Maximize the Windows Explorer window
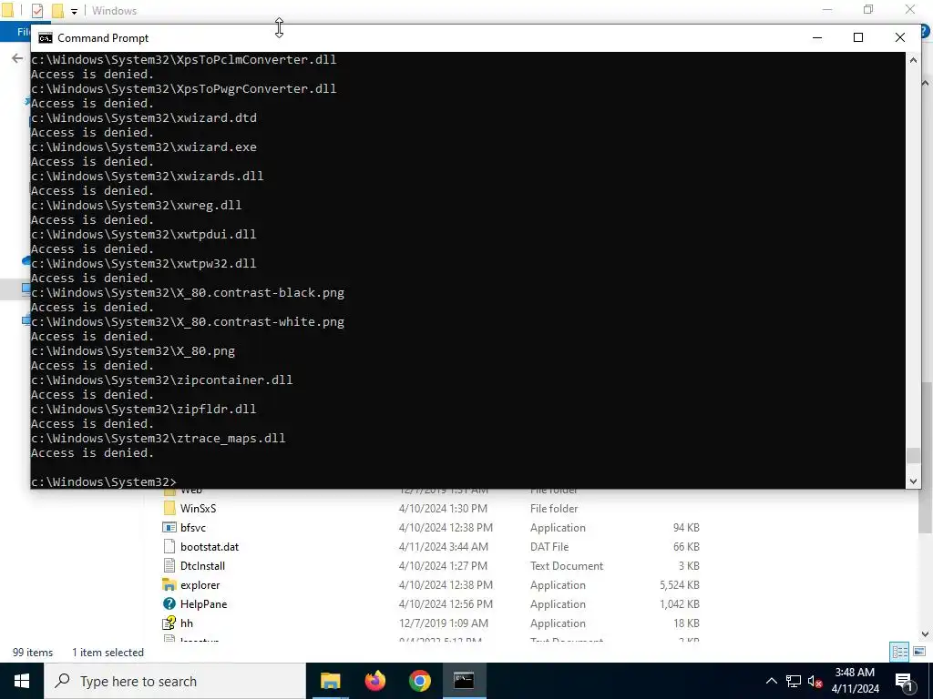The width and height of the screenshot is (933, 699). (x=868, y=9)
